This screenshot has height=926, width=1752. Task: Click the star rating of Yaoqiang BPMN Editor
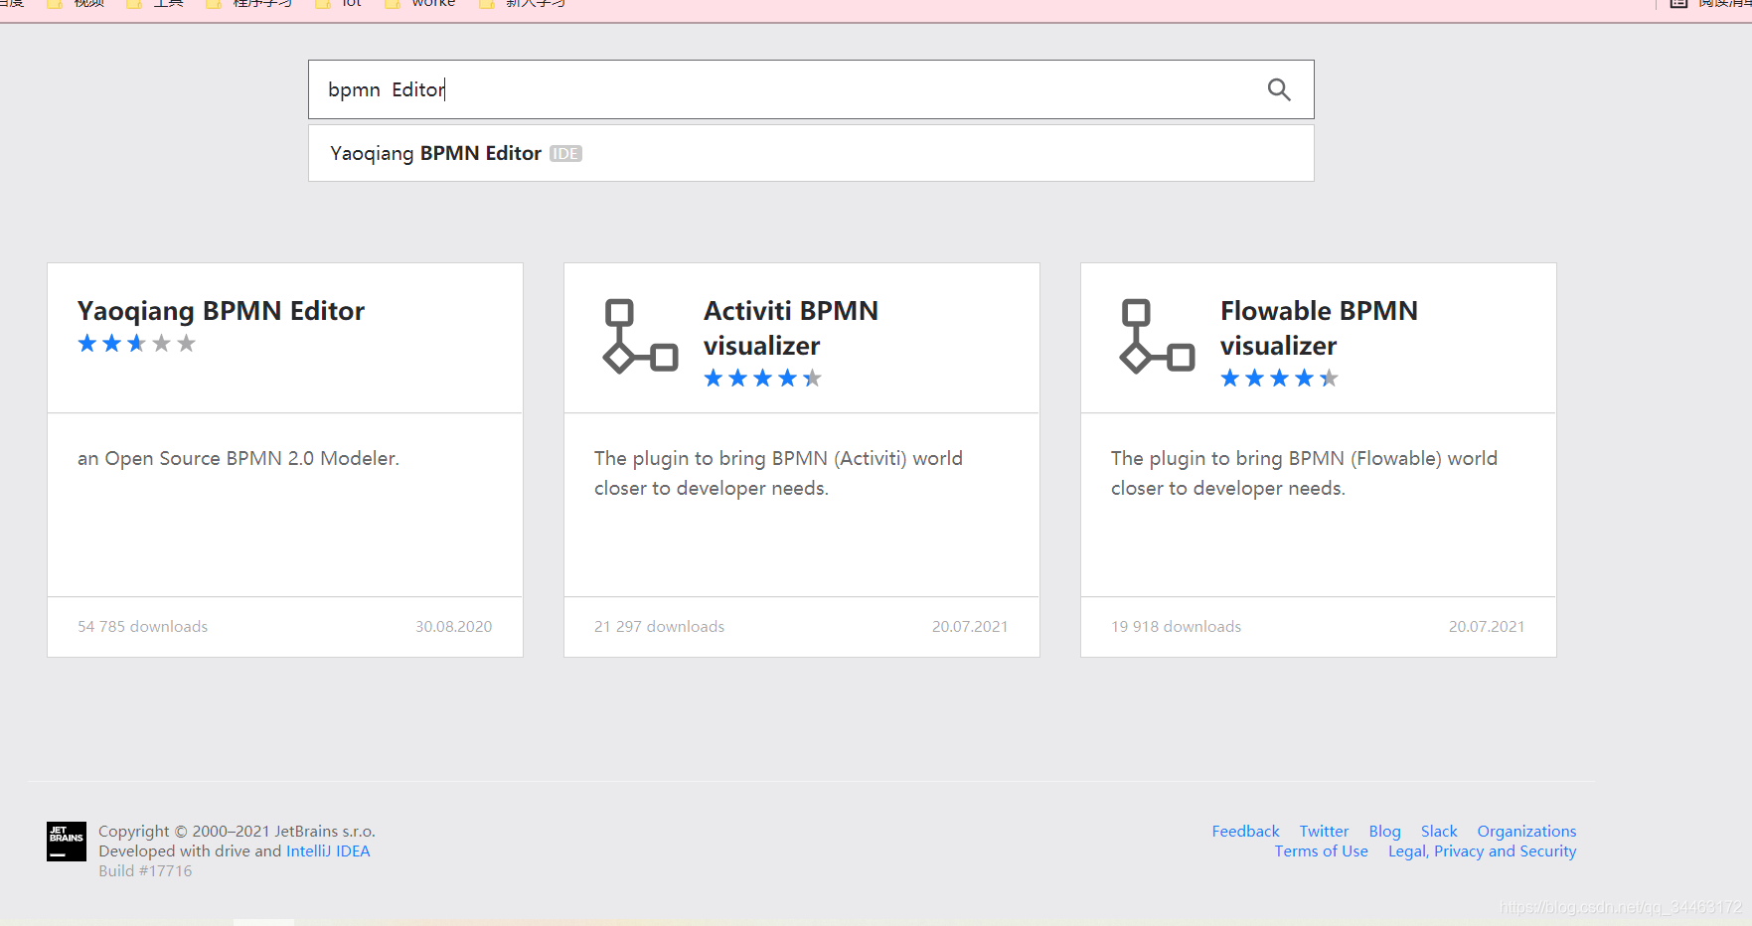tap(137, 344)
